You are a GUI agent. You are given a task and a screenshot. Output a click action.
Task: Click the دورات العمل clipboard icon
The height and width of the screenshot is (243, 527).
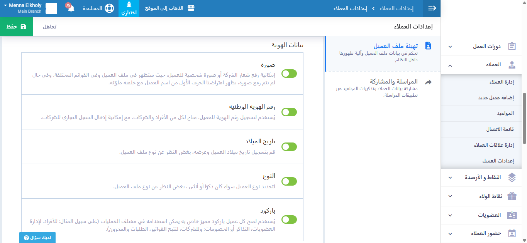click(x=512, y=47)
